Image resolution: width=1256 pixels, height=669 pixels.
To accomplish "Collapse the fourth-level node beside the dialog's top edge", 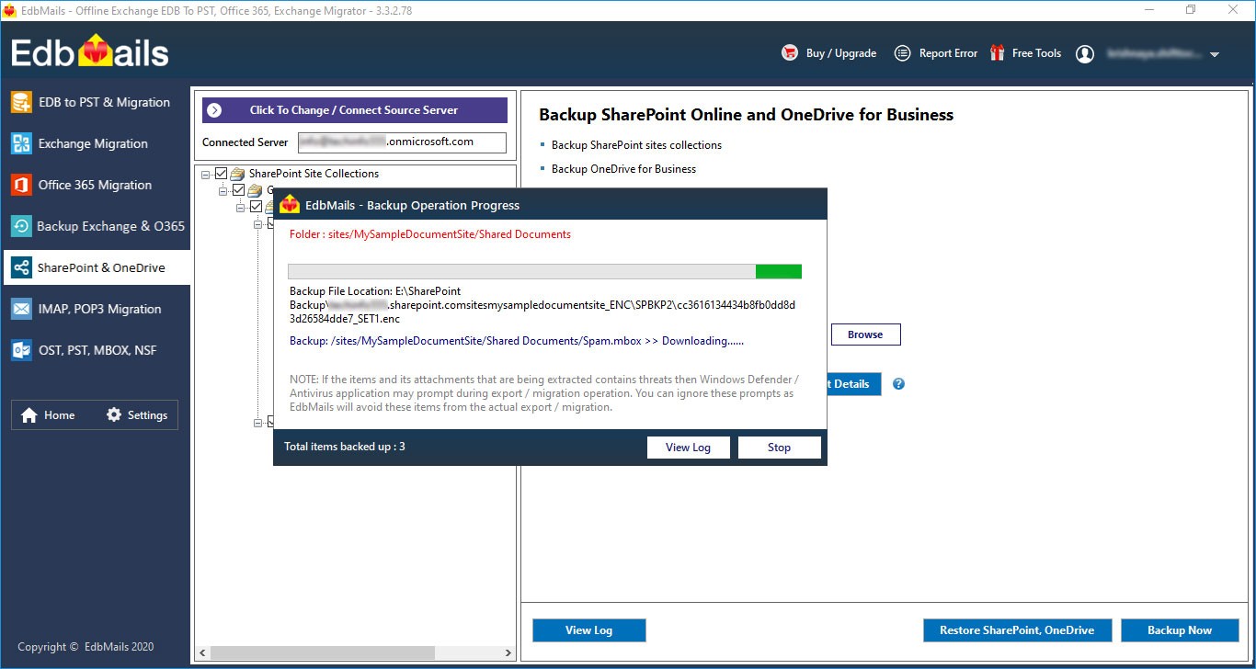I will coord(259,223).
